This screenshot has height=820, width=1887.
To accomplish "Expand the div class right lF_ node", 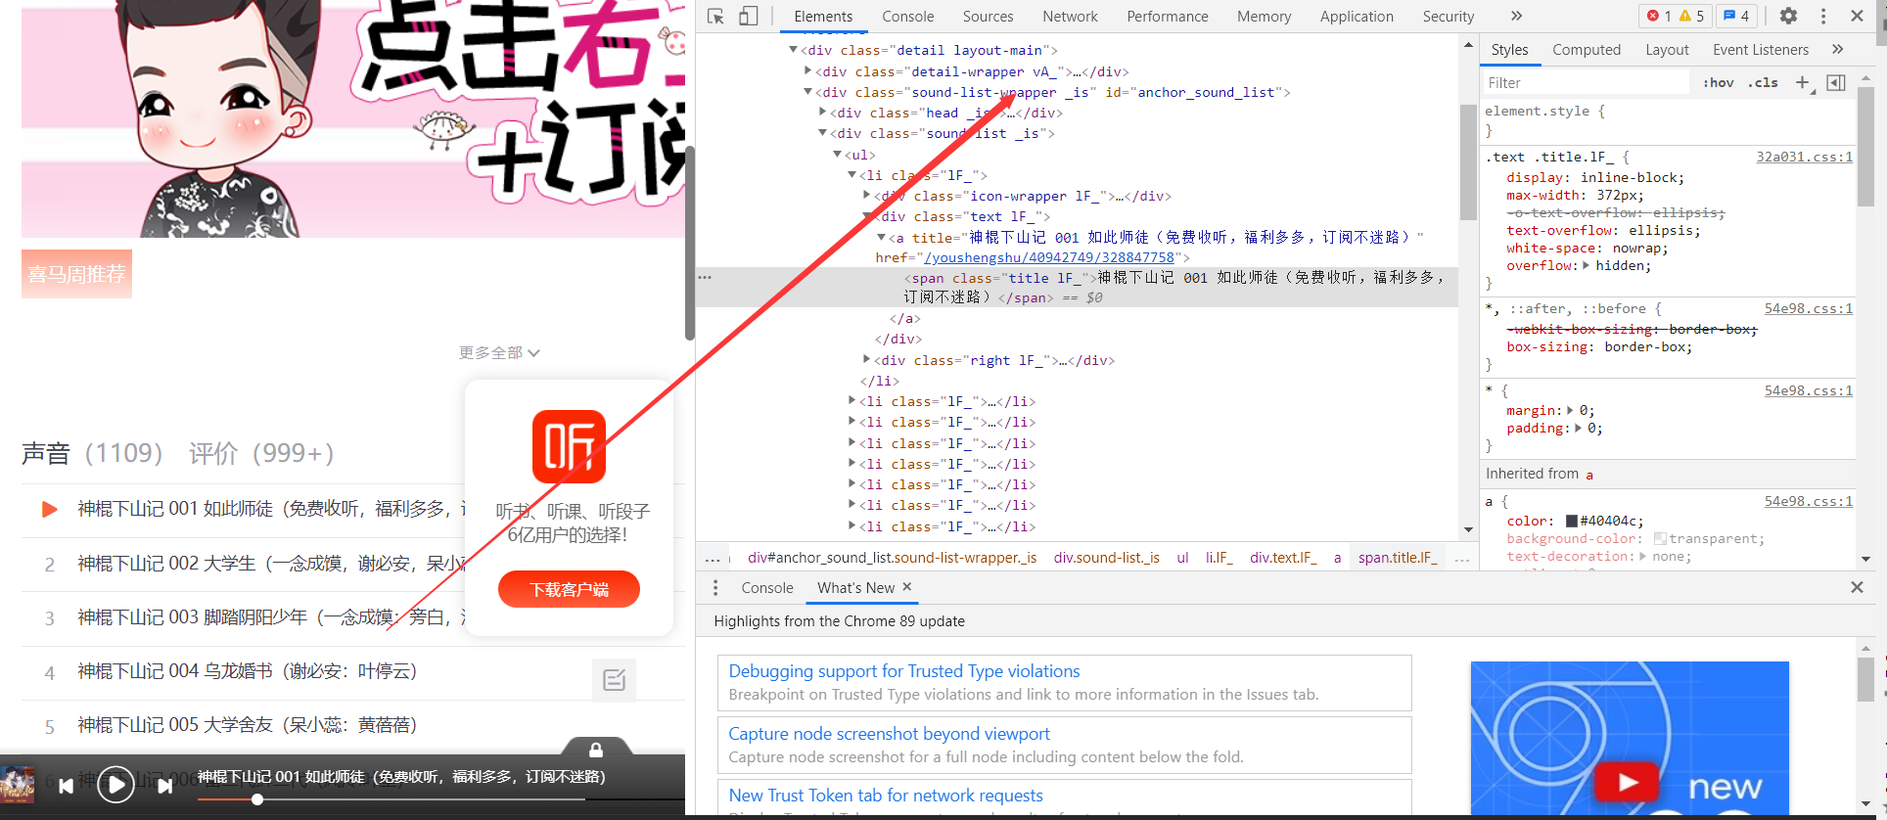I will [x=866, y=359].
